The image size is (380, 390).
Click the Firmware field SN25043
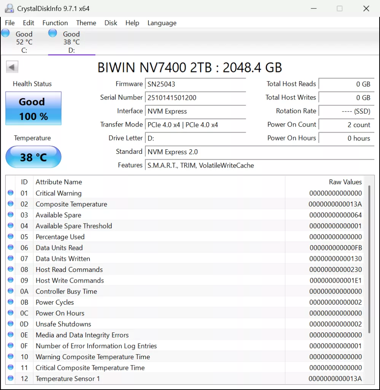coord(196,84)
